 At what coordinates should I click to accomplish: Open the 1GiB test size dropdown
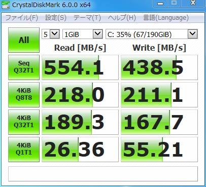tap(83, 34)
